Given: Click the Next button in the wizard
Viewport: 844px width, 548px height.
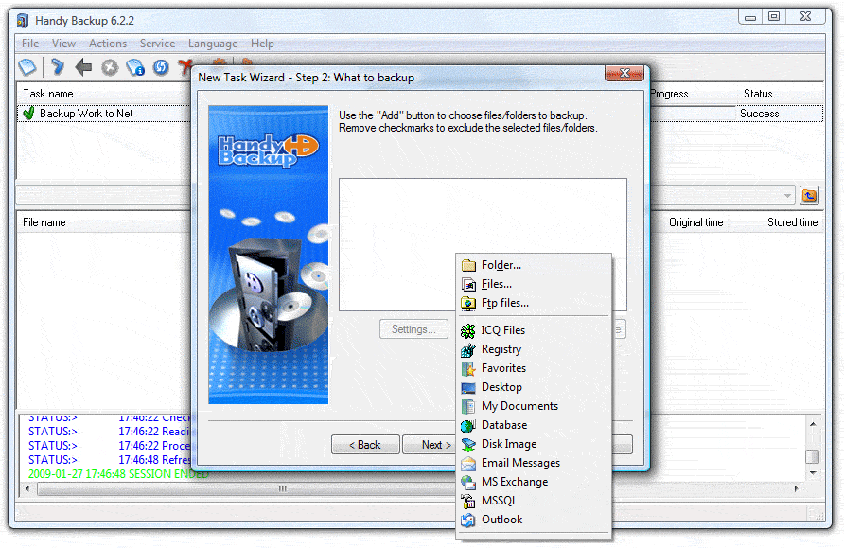Looking at the screenshot, I should 430,445.
